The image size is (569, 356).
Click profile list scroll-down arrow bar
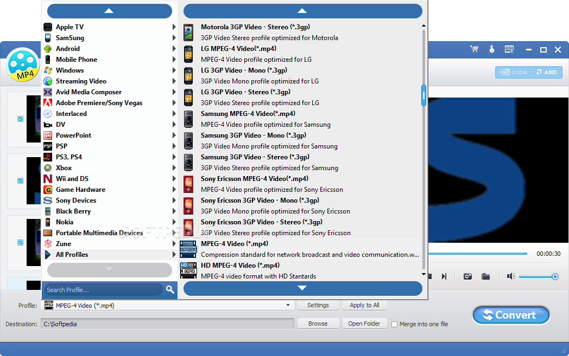point(302,288)
